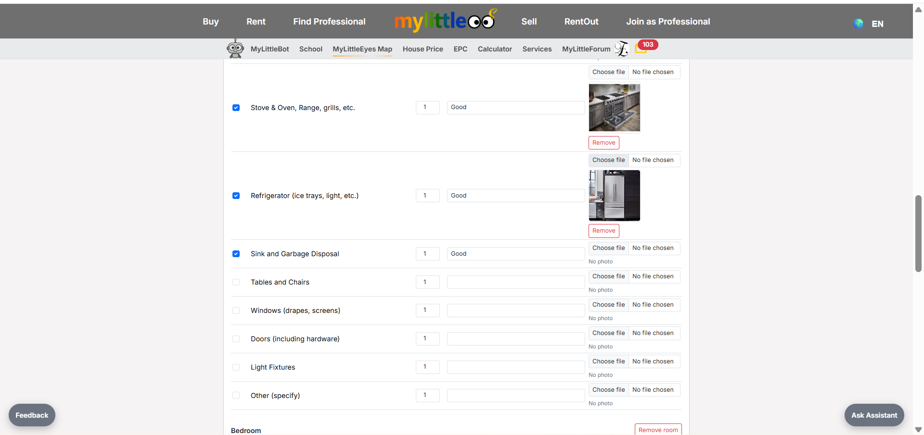924x435 pixels.
Task: Enable the Tables and Chairs checkbox
Action: [236, 282]
